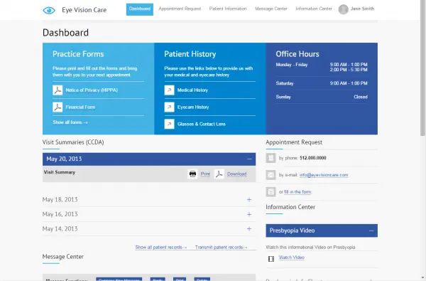This screenshot has width=426, height=281.
Task: Open the Jane Smith profile avatar
Action: tap(344, 9)
